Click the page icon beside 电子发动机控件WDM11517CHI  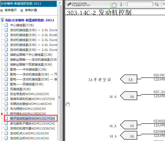point(6,118)
